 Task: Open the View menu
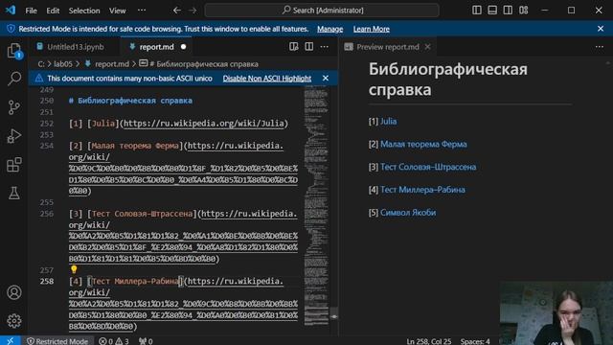[x=117, y=11]
